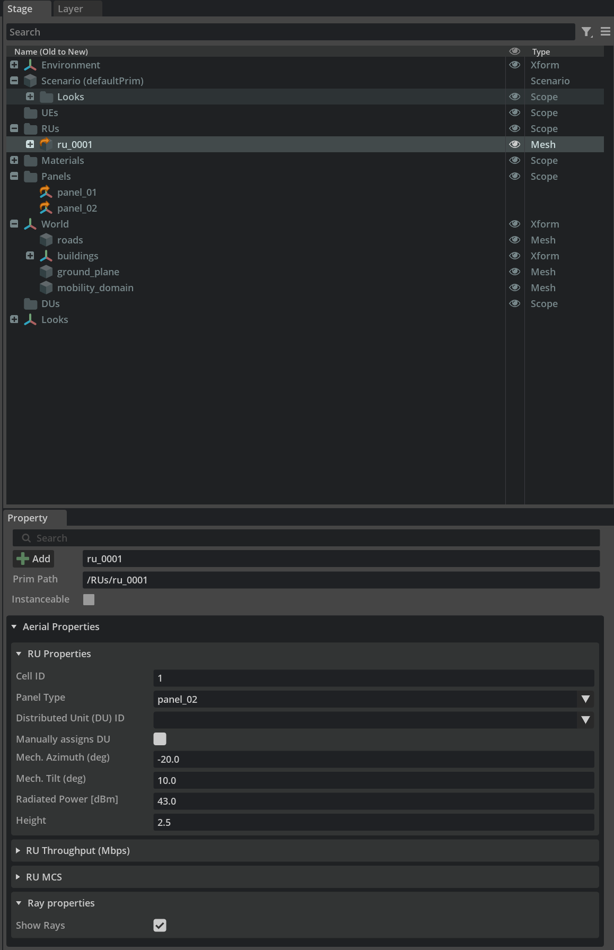The width and height of the screenshot is (614, 950).
Task: Click the Environment Xform axis icon
Action: [30, 65]
